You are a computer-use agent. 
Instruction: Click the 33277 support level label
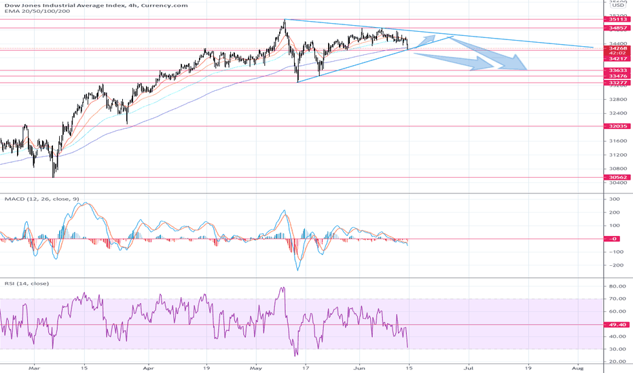coord(617,83)
